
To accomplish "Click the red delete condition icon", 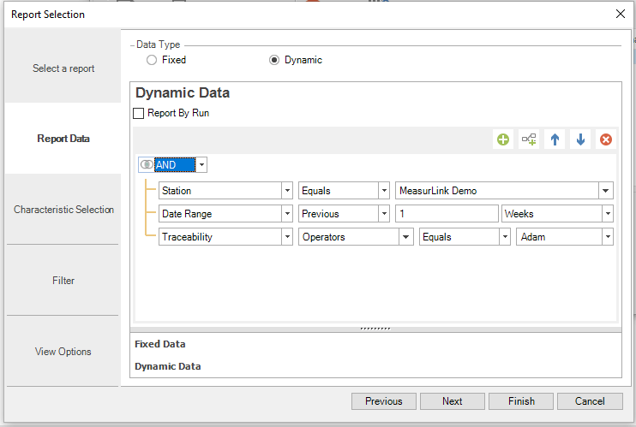I will click(606, 139).
